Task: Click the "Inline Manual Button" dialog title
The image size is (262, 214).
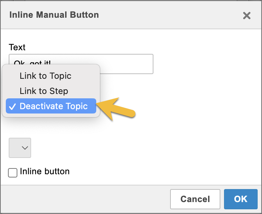Action: (54, 15)
